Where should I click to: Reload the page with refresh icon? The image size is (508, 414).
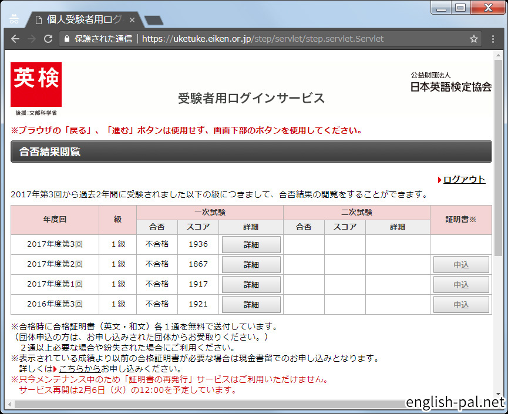(48, 39)
